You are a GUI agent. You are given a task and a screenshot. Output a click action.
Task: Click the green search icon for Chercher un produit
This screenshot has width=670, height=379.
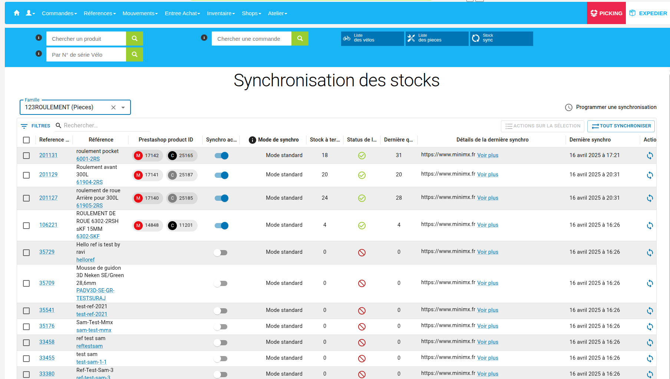134,39
